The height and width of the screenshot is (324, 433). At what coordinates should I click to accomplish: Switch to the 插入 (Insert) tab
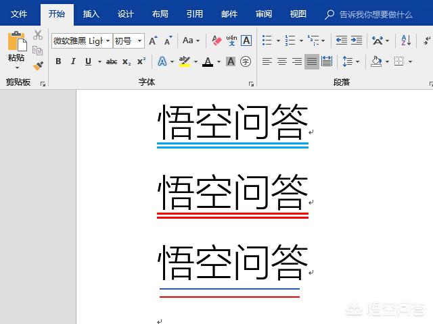pyautogui.click(x=91, y=13)
